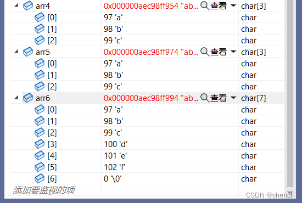Click cube icon of arr4 element [2]

point(40,41)
